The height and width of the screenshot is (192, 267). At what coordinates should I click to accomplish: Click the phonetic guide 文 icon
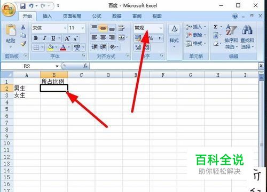pyautogui.click(x=77, y=47)
